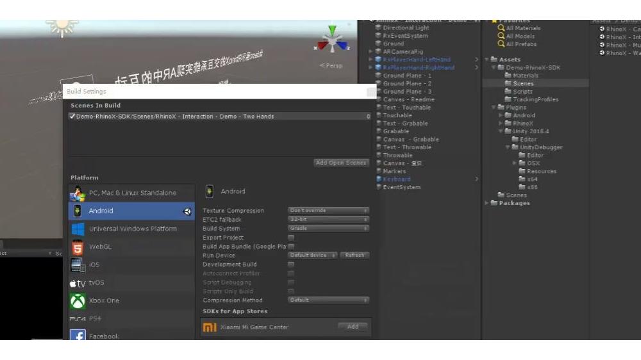
Task: Select EventSystem in hierarchy
Action: [402, 188]
